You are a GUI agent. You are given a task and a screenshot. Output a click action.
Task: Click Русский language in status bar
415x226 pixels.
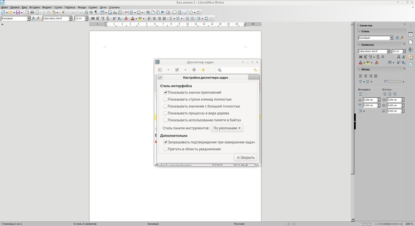(x=239, y=224)
